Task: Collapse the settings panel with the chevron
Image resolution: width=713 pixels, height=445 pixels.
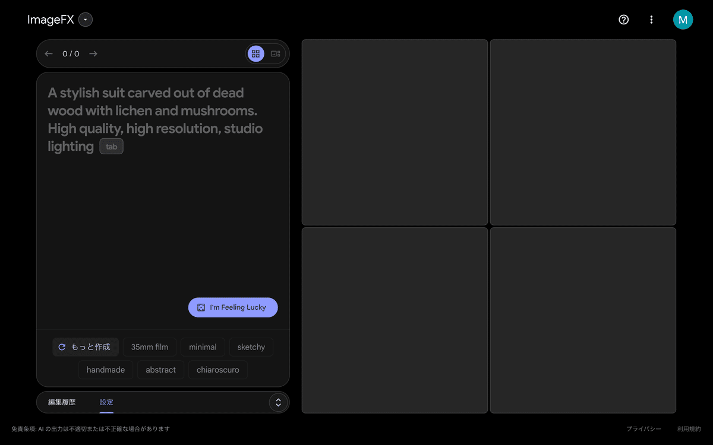Action: tap(278, 402)
